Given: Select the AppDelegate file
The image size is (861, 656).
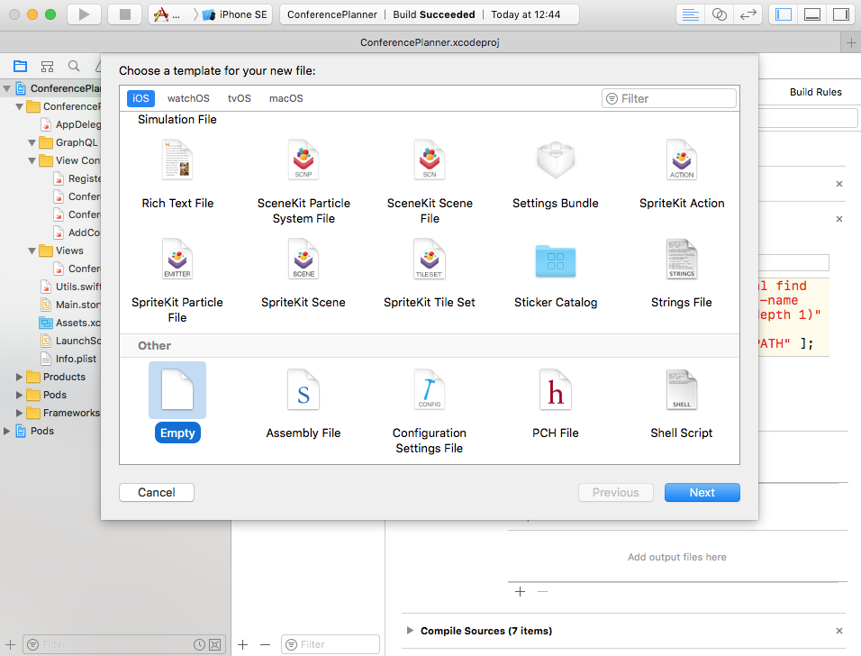Looking at the screenshot, I should (70, 124).
